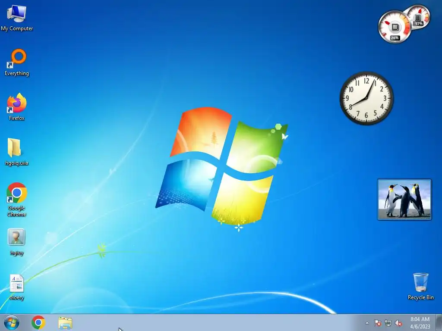Select the oioery document icon
This screenshot has width=442, height=331.
(17, 287)
